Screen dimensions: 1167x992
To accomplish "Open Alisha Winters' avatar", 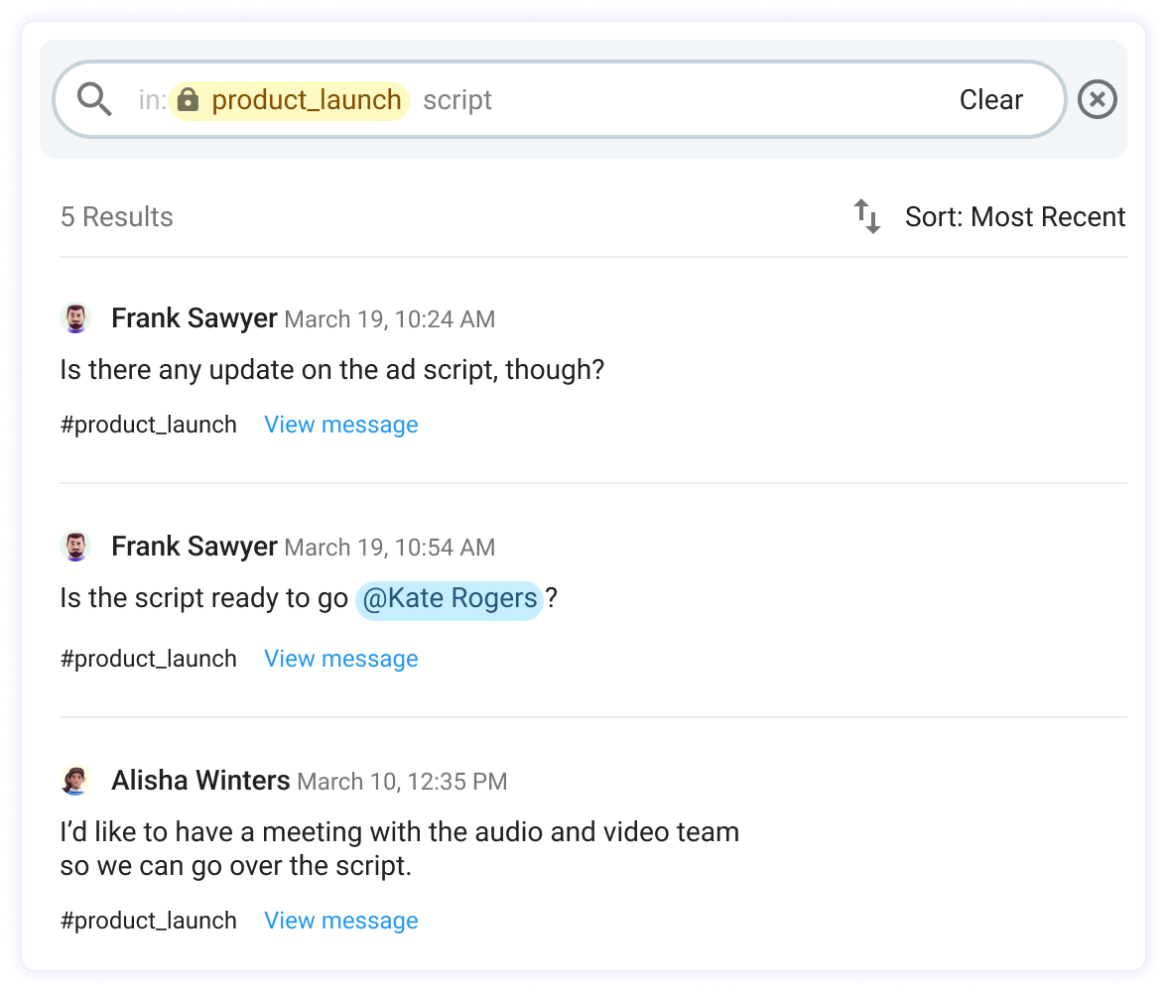I will tap(75, 780).
